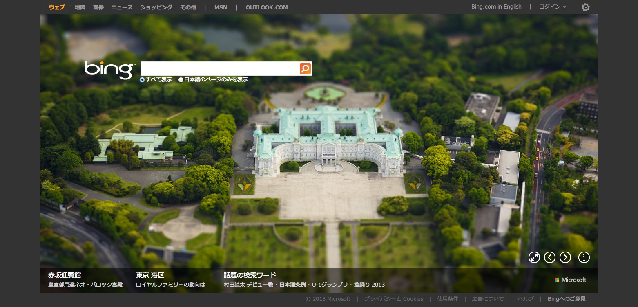638x307 pixels.
Task: Switch to the 画像 tab
Action: [98, 7]
